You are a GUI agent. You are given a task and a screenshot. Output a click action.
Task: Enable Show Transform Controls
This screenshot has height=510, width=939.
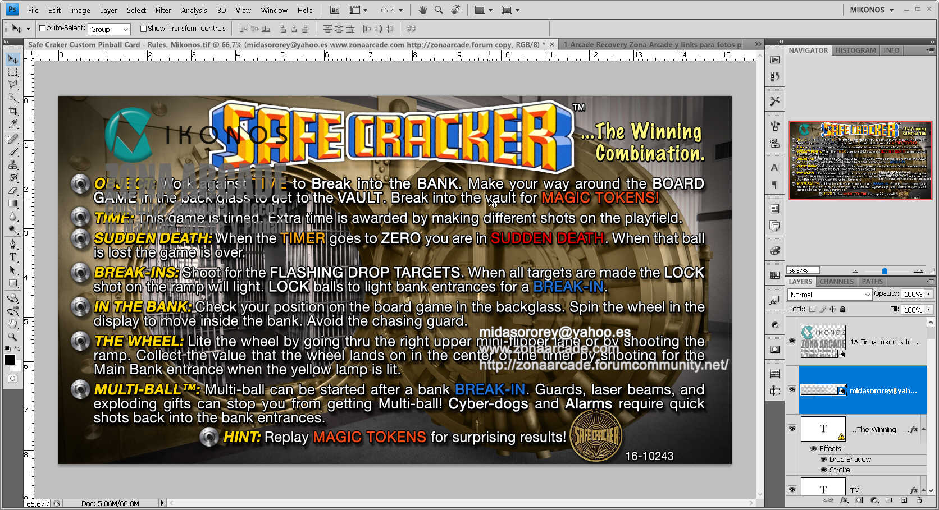[x=145, y=28]
